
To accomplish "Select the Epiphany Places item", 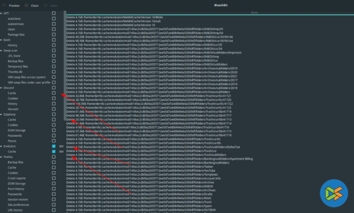I will pos(12,141).
